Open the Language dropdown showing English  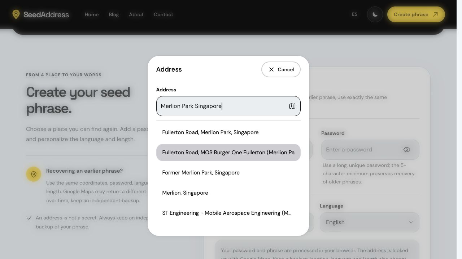[x=370, y=222]
